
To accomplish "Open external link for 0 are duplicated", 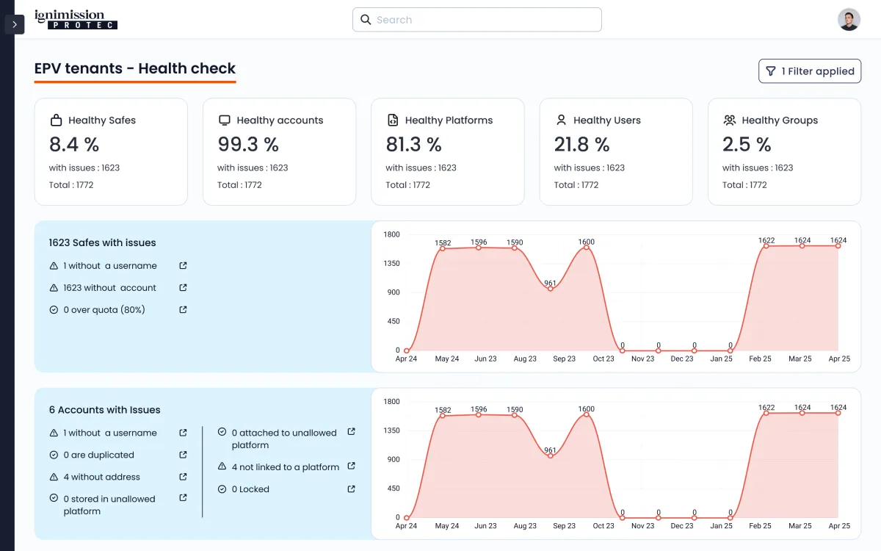I will click(x=184, y=455).
